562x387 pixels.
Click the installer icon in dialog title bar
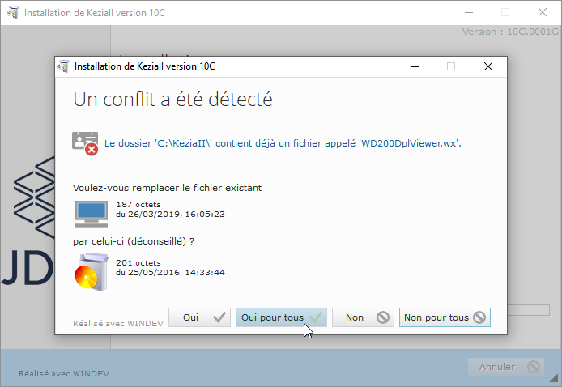point(64,66)
